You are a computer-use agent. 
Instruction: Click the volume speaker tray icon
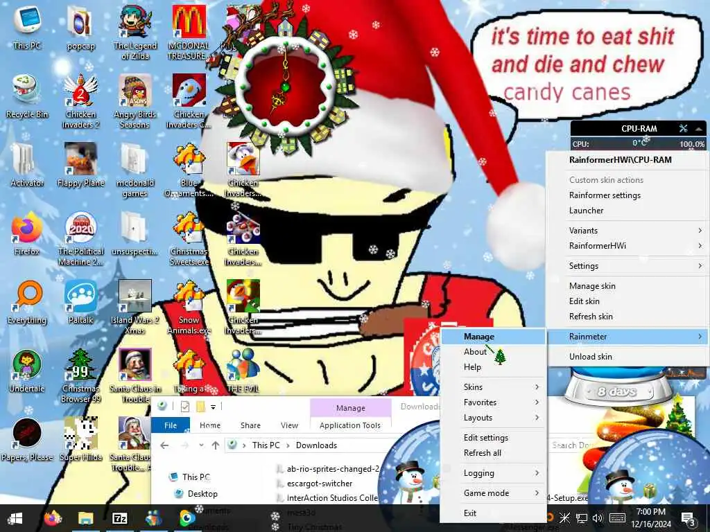pos(598,518)
